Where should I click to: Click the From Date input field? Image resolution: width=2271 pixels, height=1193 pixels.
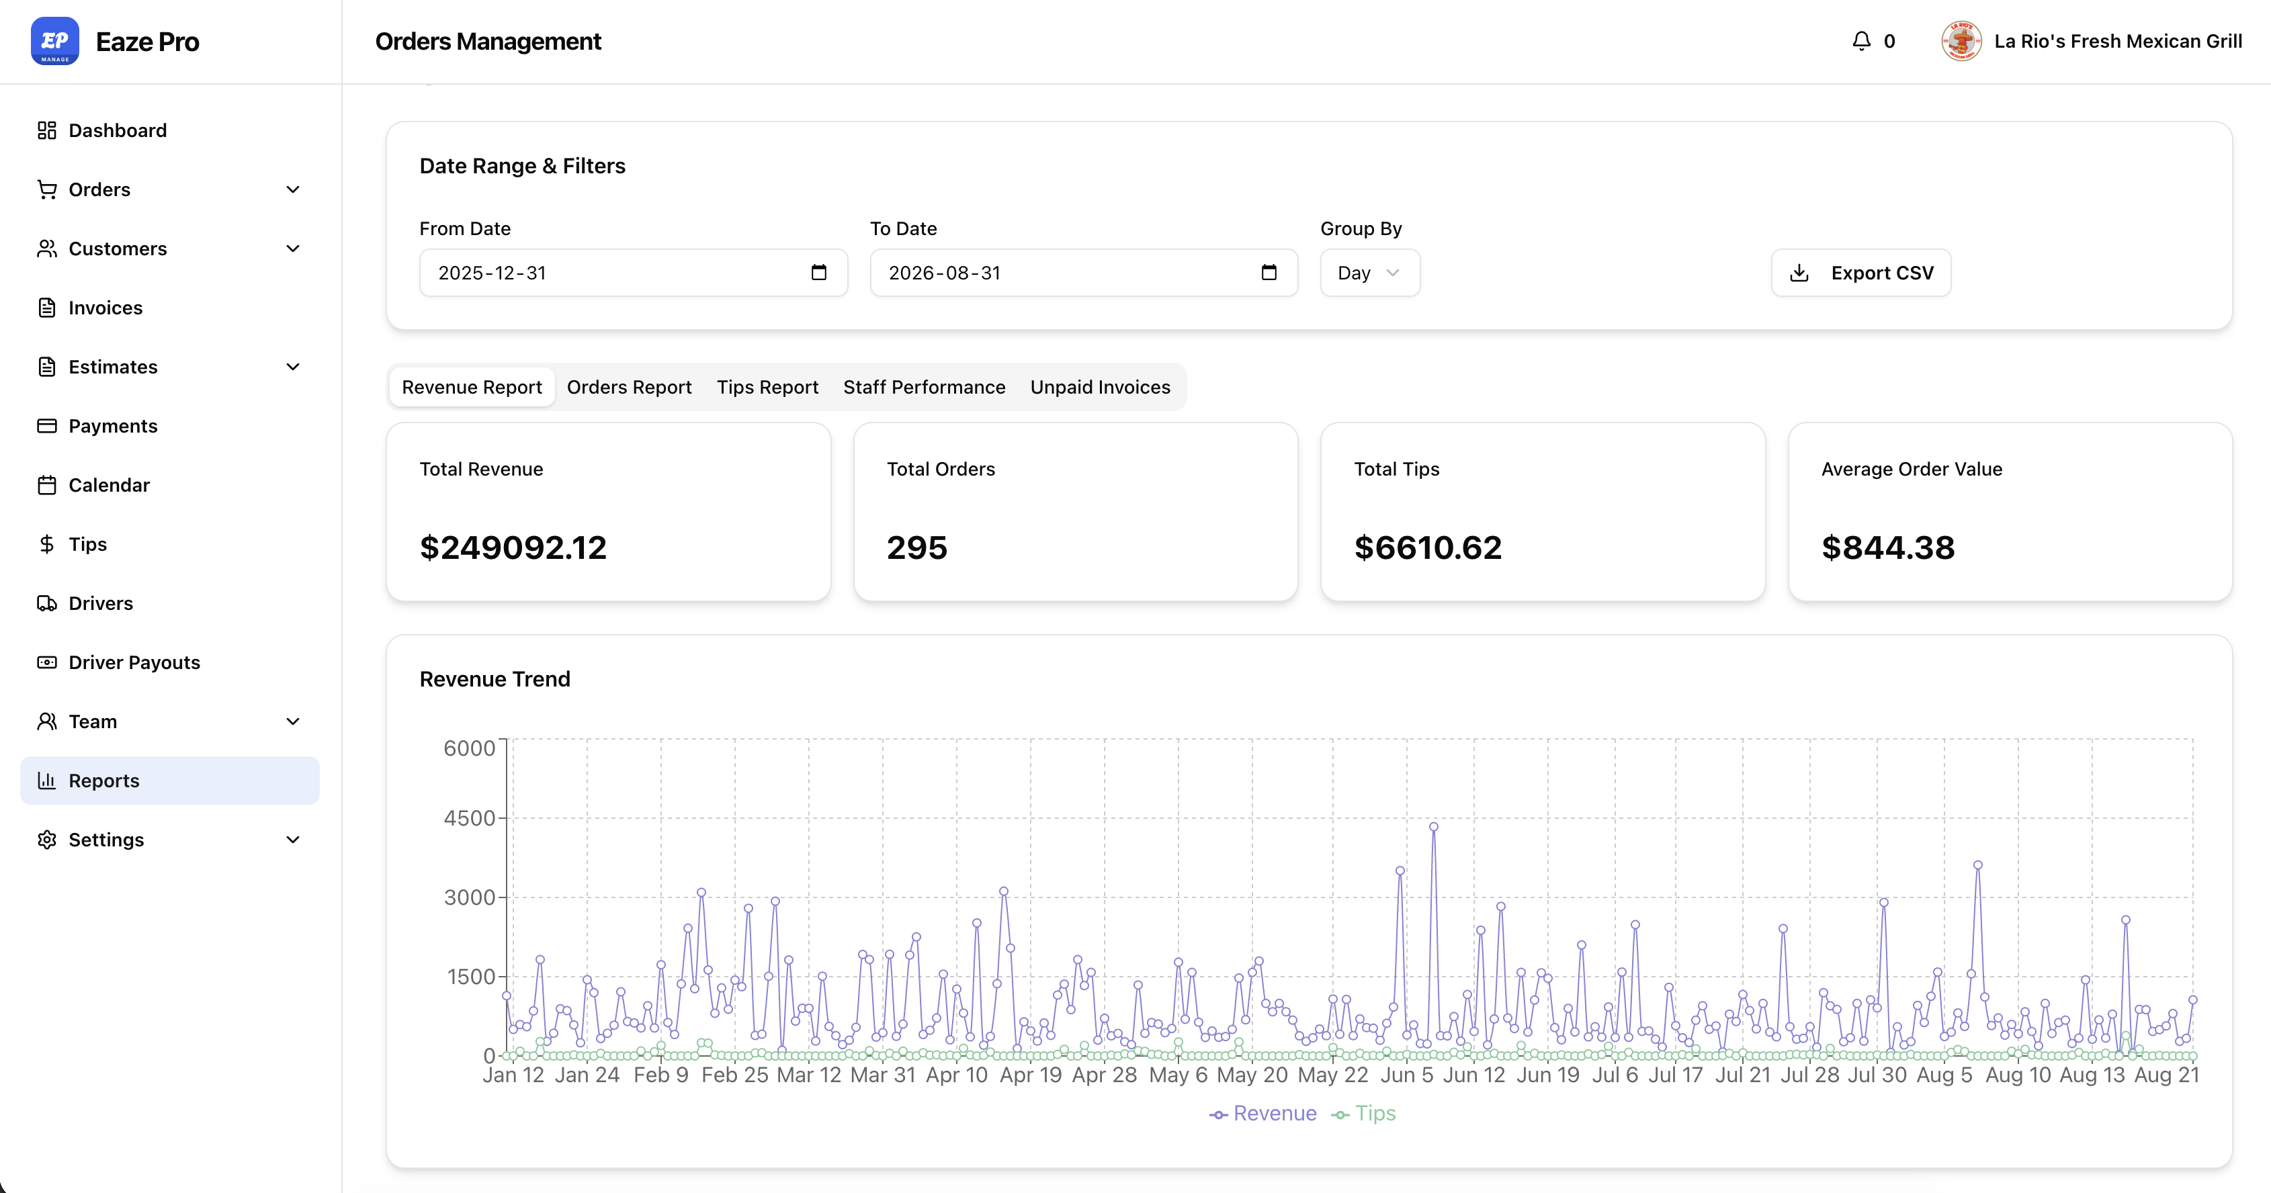pyautogui.click(x=633, y=272)
